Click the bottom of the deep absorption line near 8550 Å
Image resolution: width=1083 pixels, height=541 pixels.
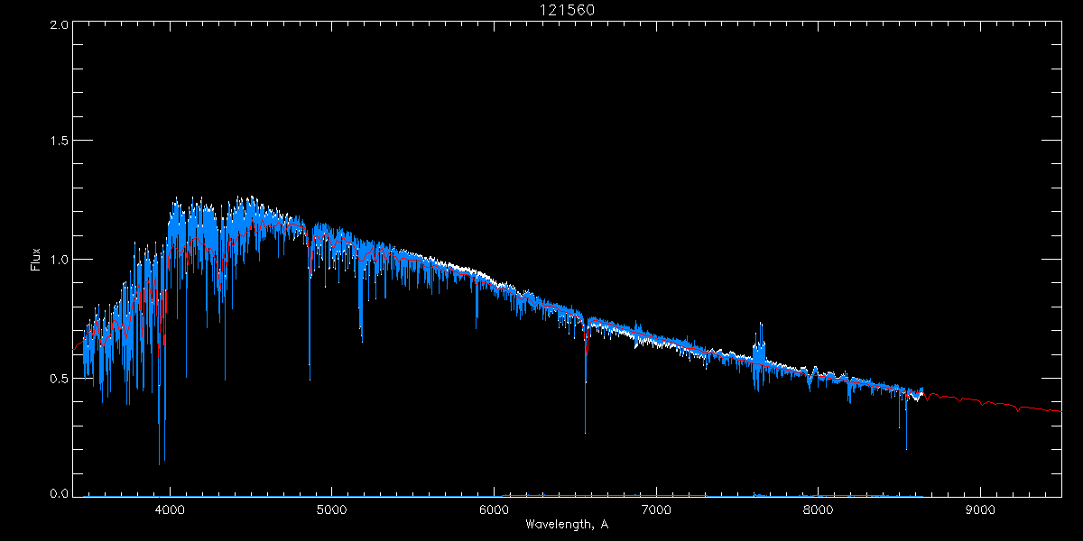coord(906,447)
